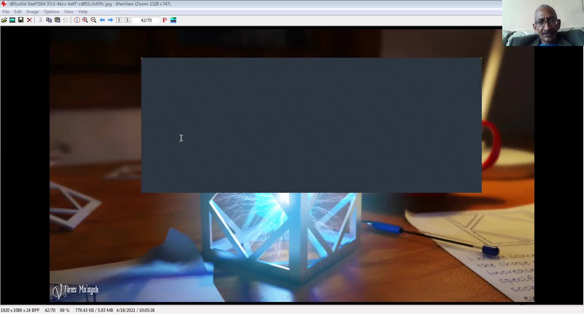This screenshot has width=584, height=314.
Task: Open the Help menu
Action: coord(83,12)
